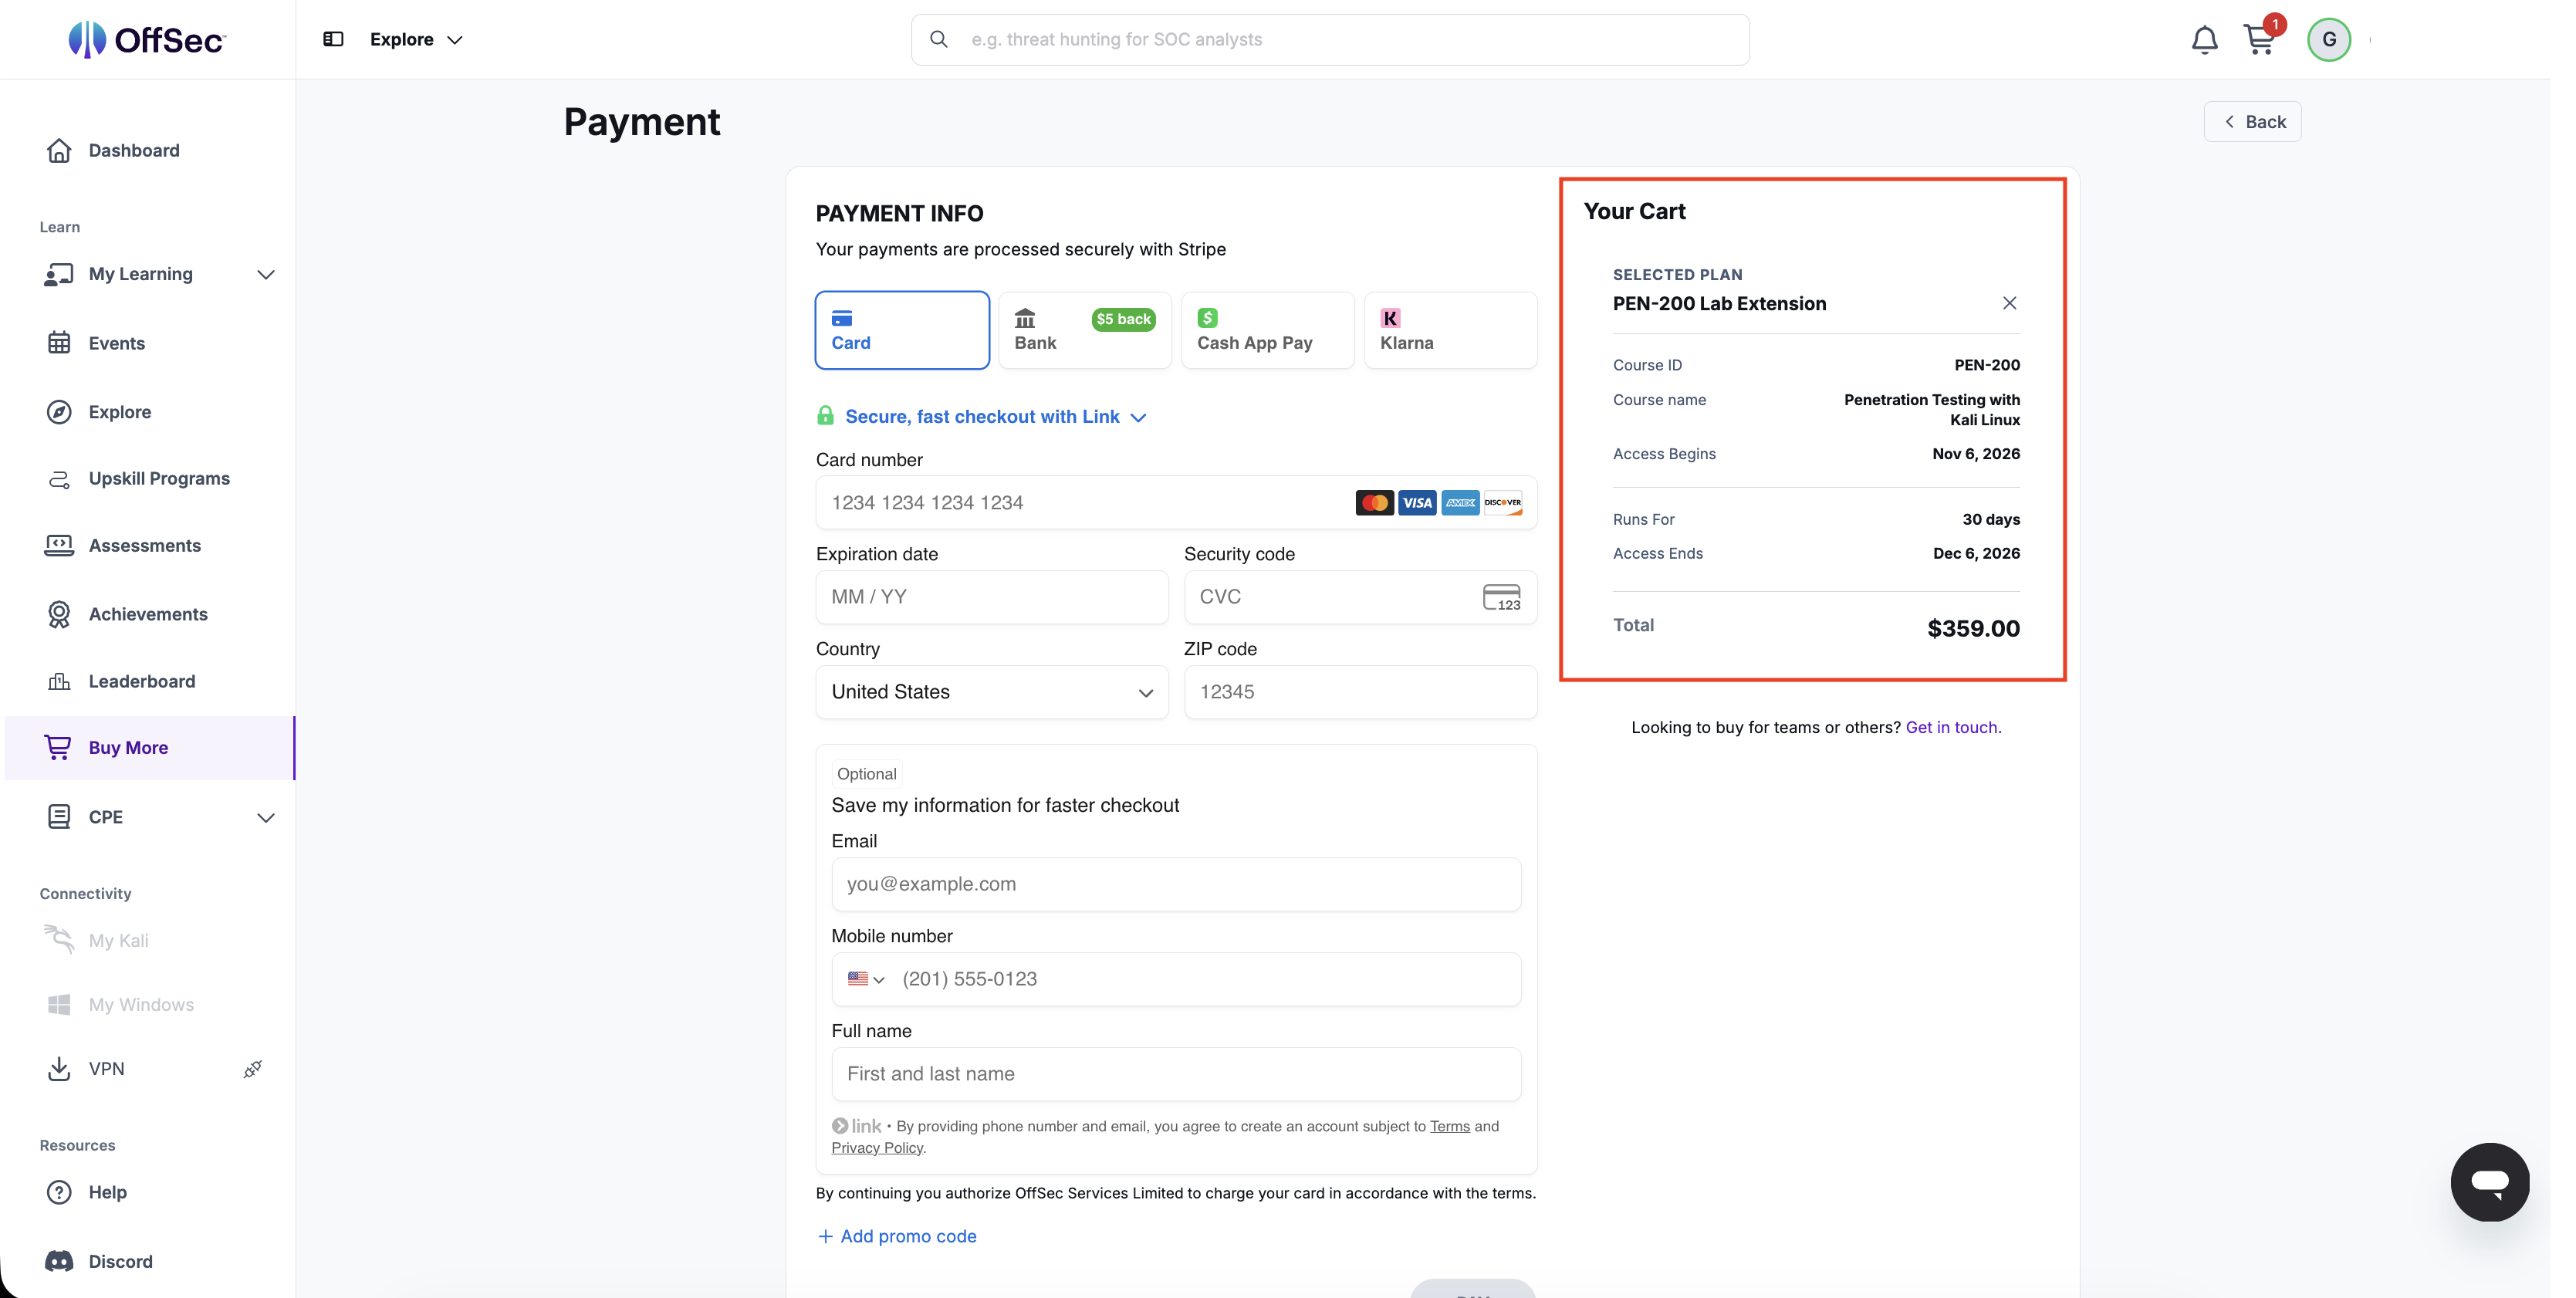Open the Terms link
The image size is (2576, 1298).
1449,1126
